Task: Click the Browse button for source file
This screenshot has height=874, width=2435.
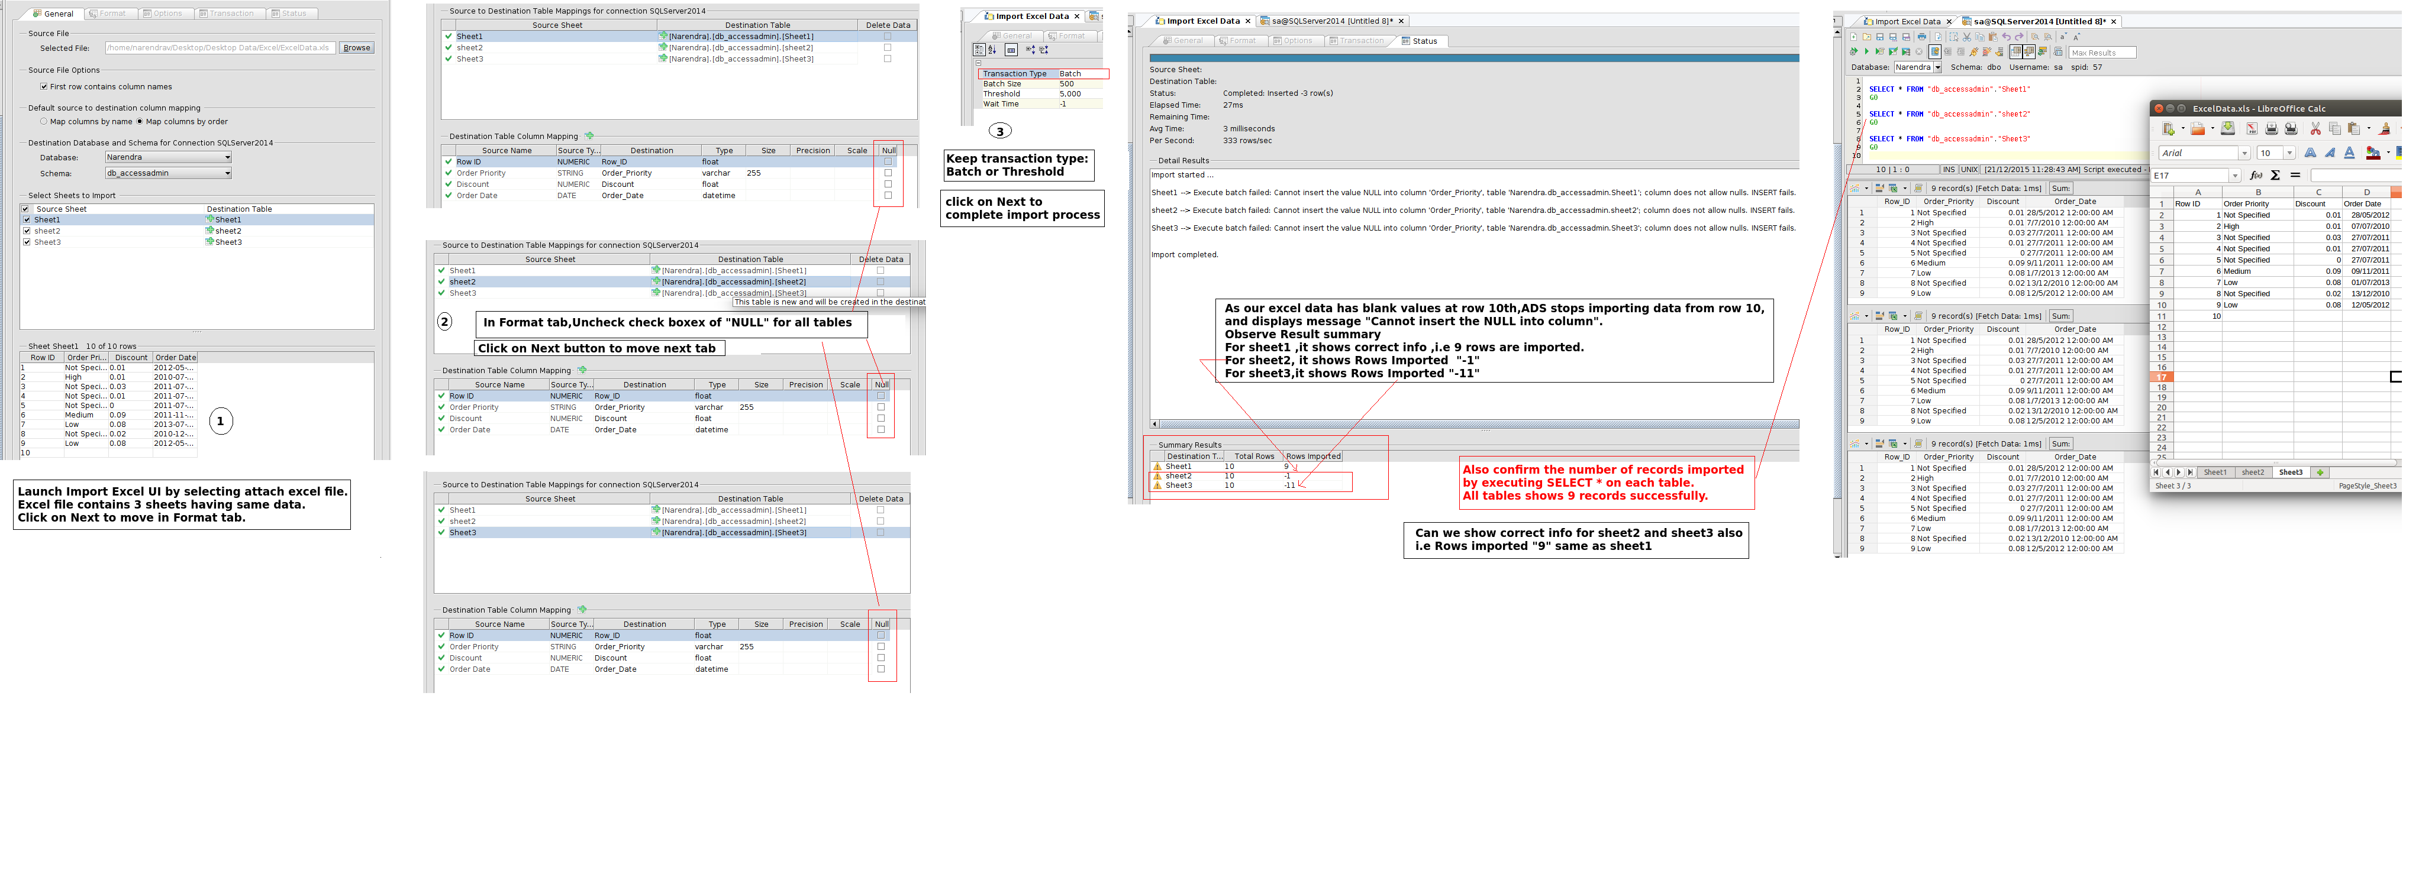Action: click(x=356, y=48)
